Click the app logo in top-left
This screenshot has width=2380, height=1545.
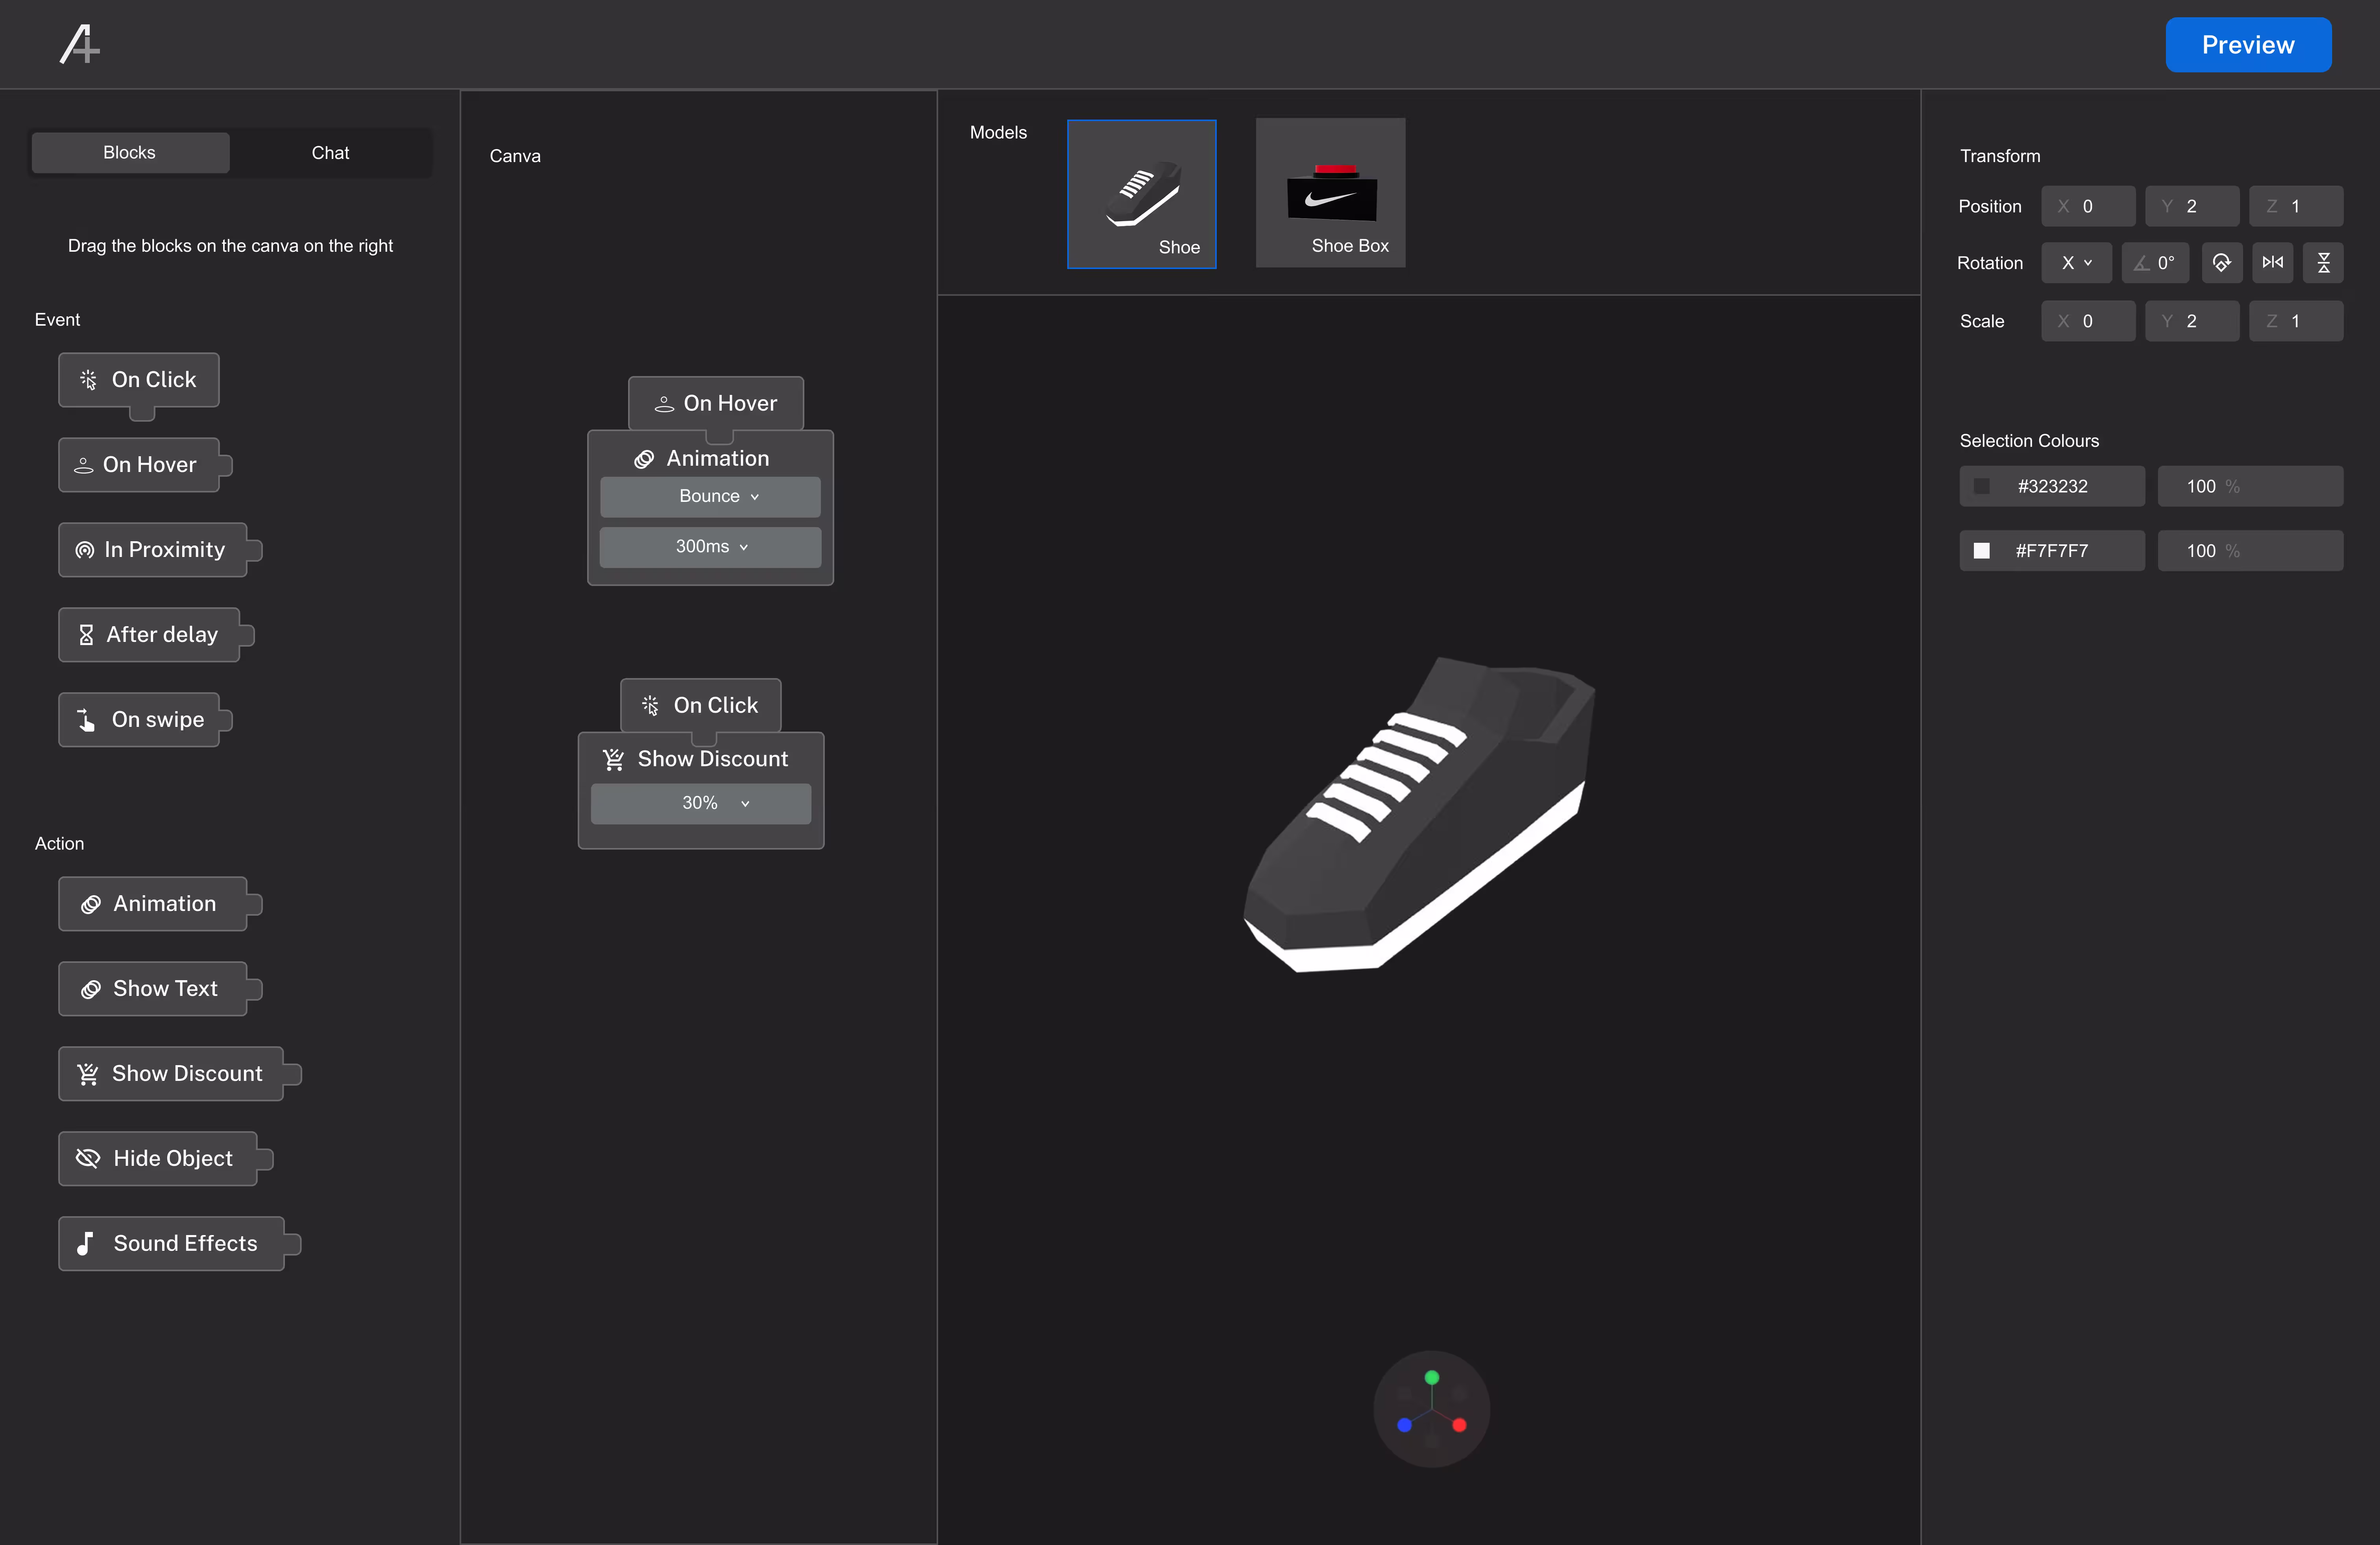click(79, 45)
